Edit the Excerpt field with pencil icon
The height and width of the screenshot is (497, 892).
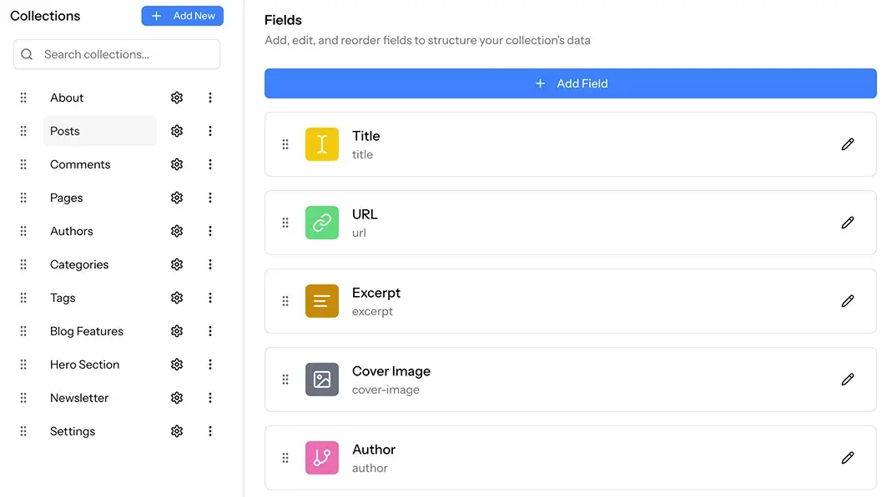848,301
